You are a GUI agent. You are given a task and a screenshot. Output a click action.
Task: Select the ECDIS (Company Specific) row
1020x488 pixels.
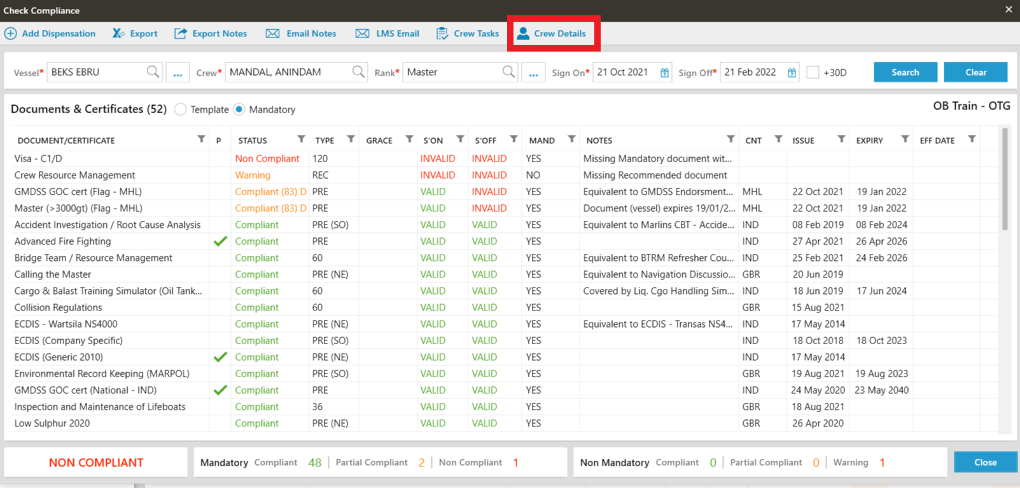pyautogui.click(x=506, y=340)
